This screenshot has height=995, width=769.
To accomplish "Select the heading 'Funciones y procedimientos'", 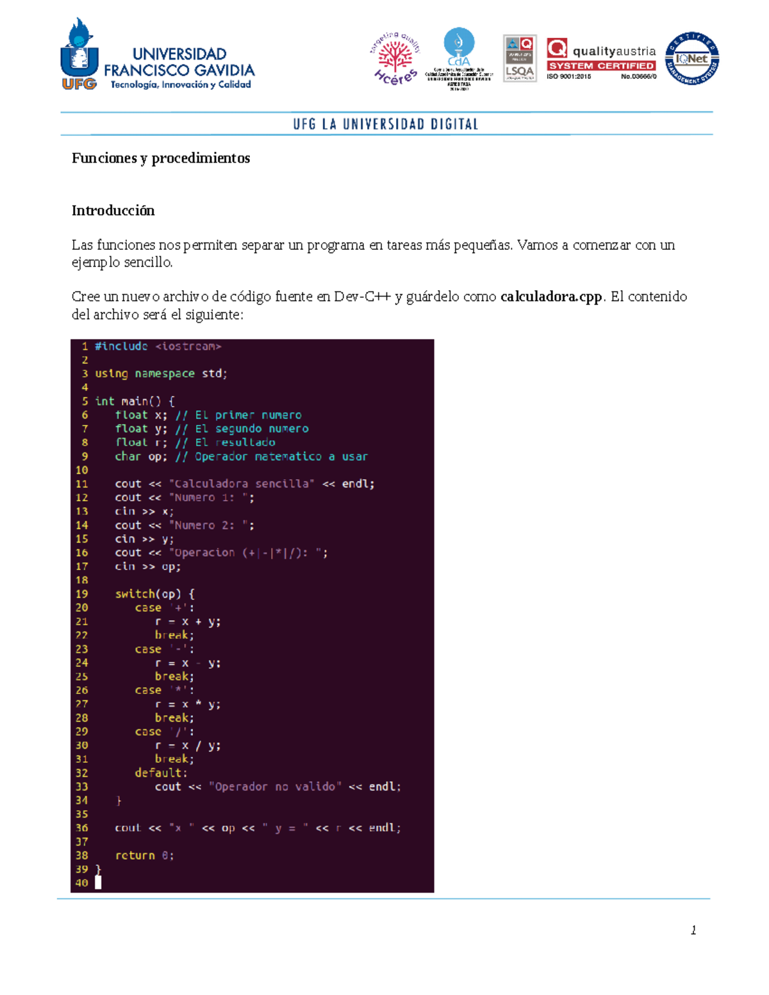I will (161, 158).
